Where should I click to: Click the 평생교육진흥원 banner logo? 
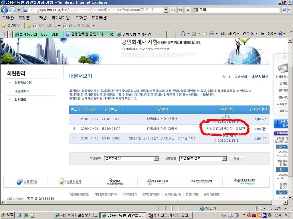click(158, 182)
